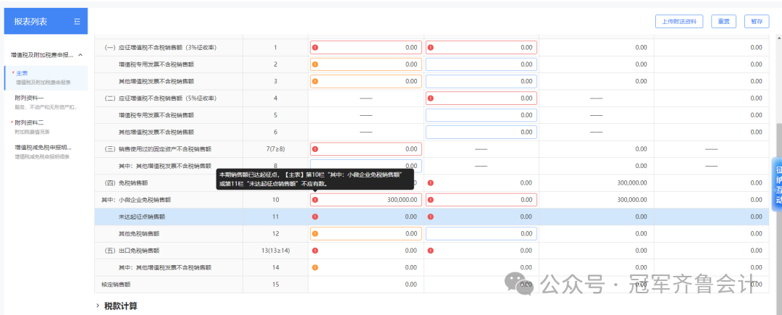Click row 10 小微企业免税销售额 input field

click(366, 200)
